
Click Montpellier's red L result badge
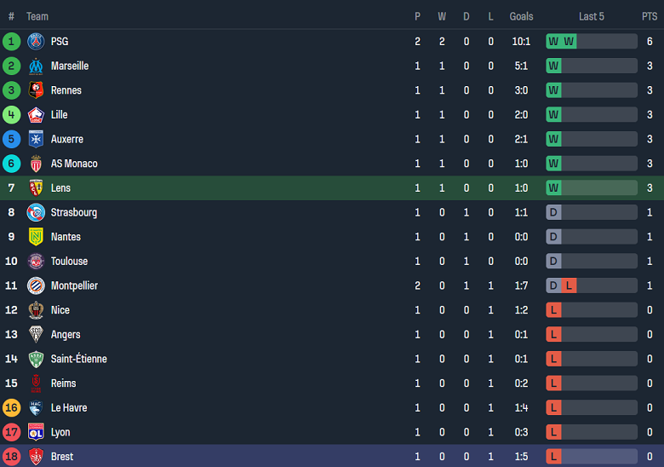[569, 285]
